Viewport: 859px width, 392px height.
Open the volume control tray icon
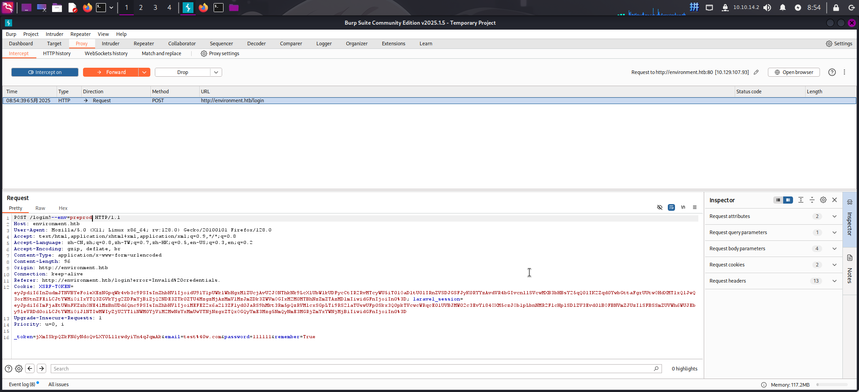coord(767,8)
